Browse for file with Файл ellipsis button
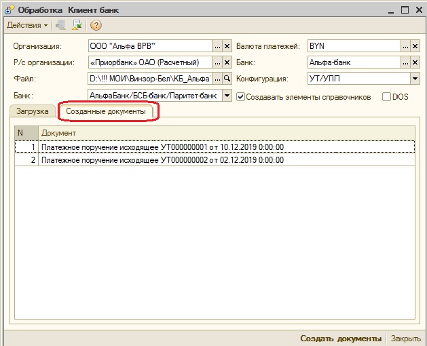This screenshot has height=346, width=427. pyautogui.click(x=217, y=79)
